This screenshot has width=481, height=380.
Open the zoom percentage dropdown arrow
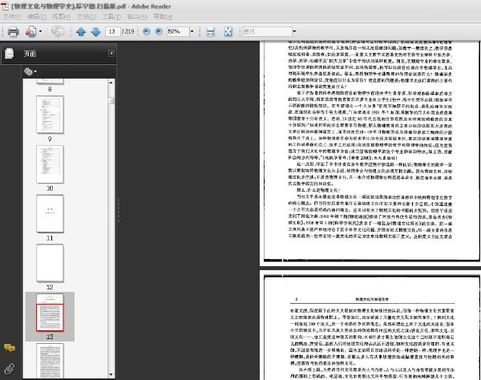point(192,31)
